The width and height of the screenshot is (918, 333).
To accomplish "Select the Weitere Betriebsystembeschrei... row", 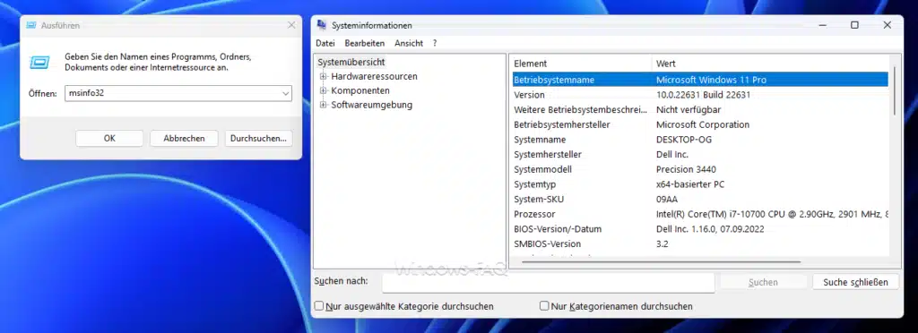I will pos(700,110).
